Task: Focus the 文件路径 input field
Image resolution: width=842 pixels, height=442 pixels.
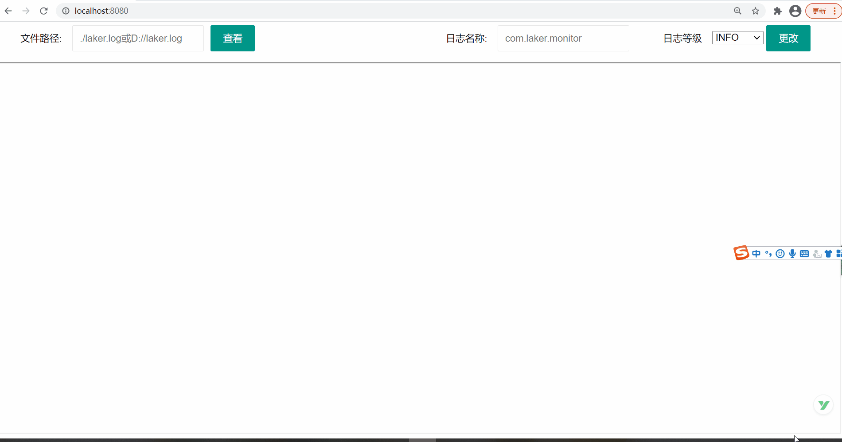Action: point(138,38)
